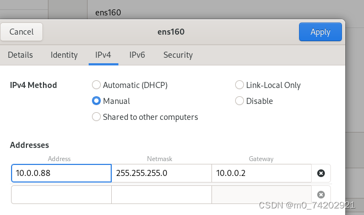Switch to the Identity tab
Image resolution: width=364 pixels, height=215 pixels.
click(64, 55)
